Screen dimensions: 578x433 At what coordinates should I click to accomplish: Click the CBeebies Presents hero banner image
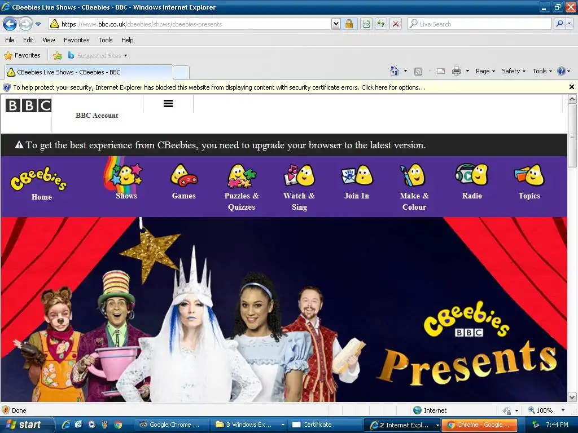click(284, 310)
